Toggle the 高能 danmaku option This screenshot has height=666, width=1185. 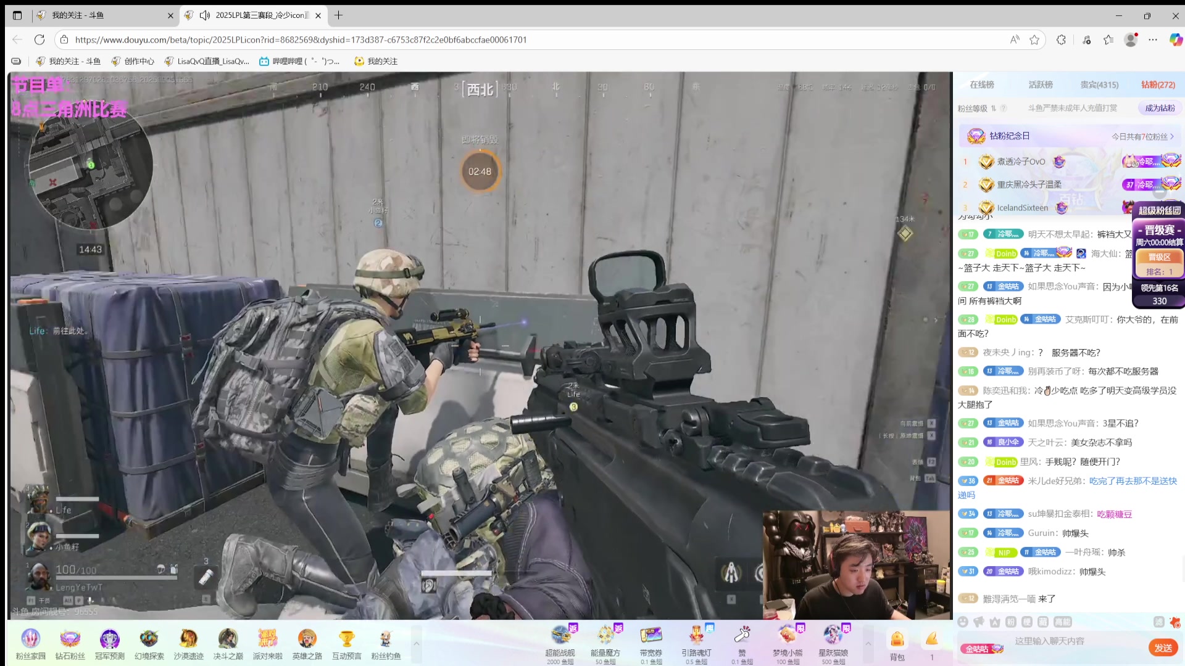pyautogui.click(x=1063, y=622)
